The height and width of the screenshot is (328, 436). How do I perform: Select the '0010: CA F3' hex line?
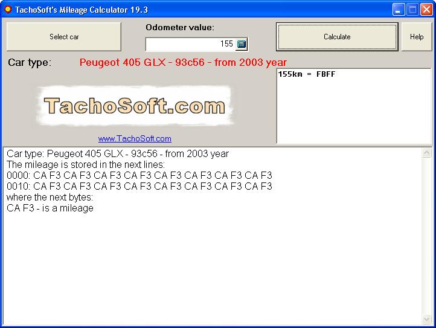coord(139,186)
